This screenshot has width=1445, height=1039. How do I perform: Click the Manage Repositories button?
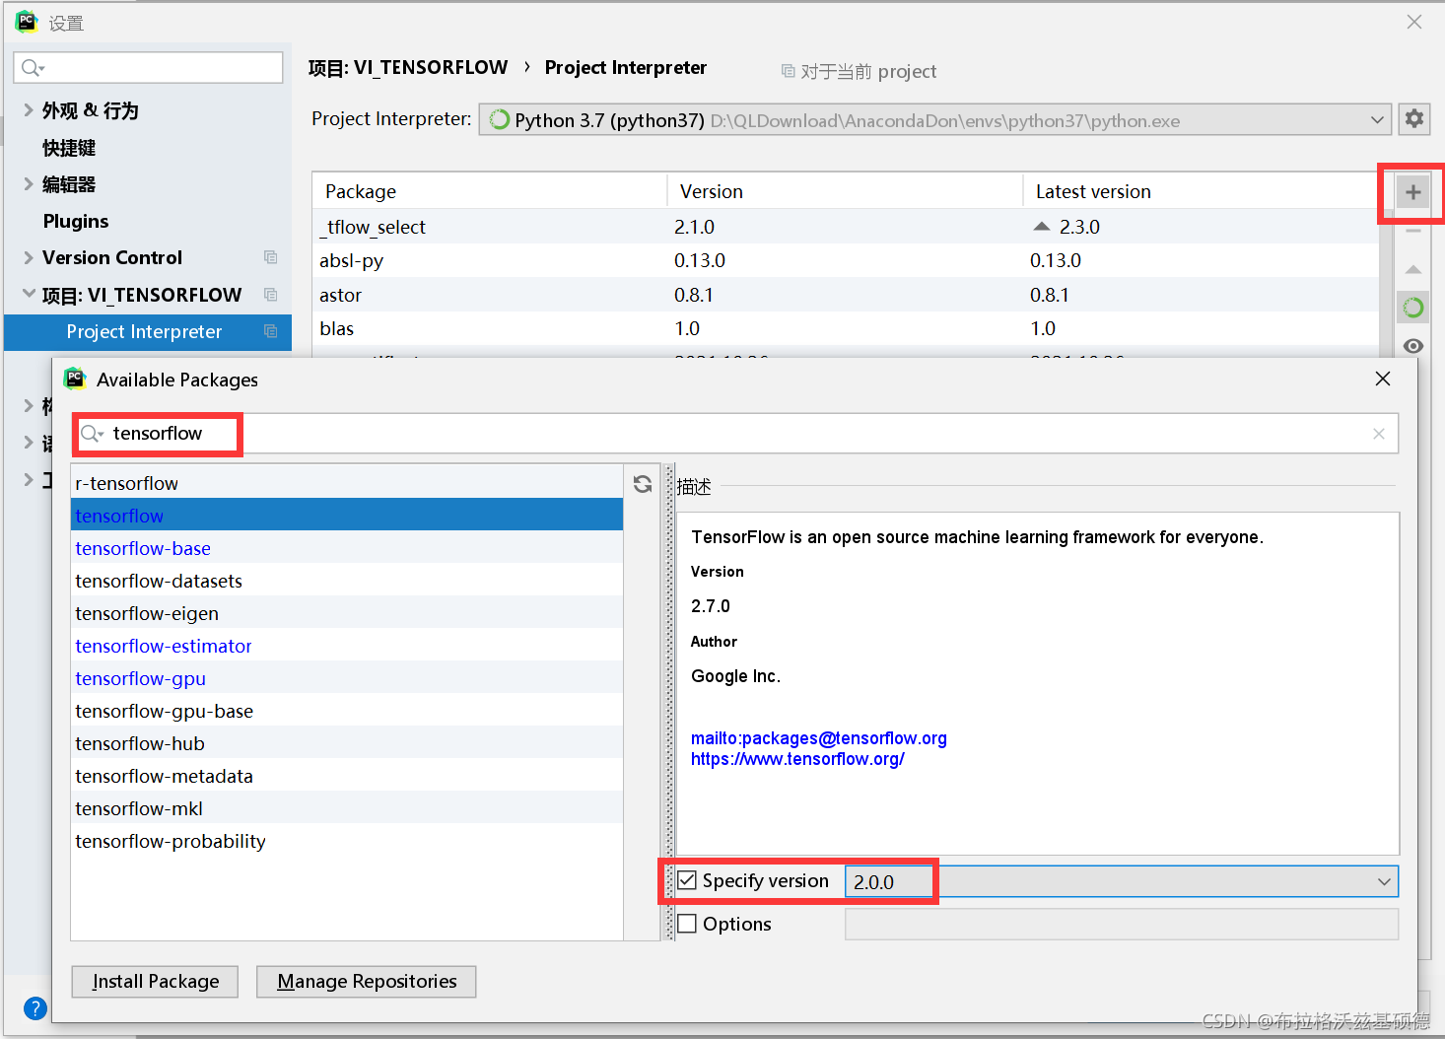(x=367, y=981)
